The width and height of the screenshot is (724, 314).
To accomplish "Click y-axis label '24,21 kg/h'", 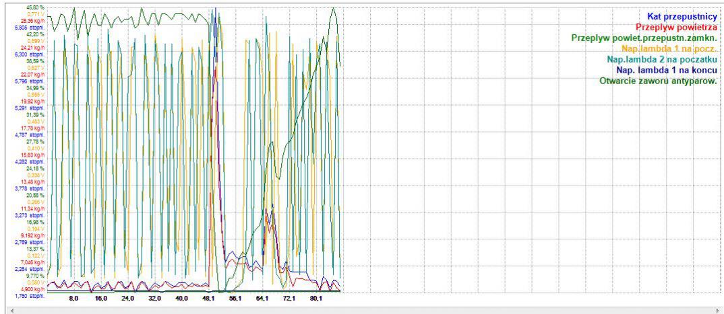I will click(32, 48).
